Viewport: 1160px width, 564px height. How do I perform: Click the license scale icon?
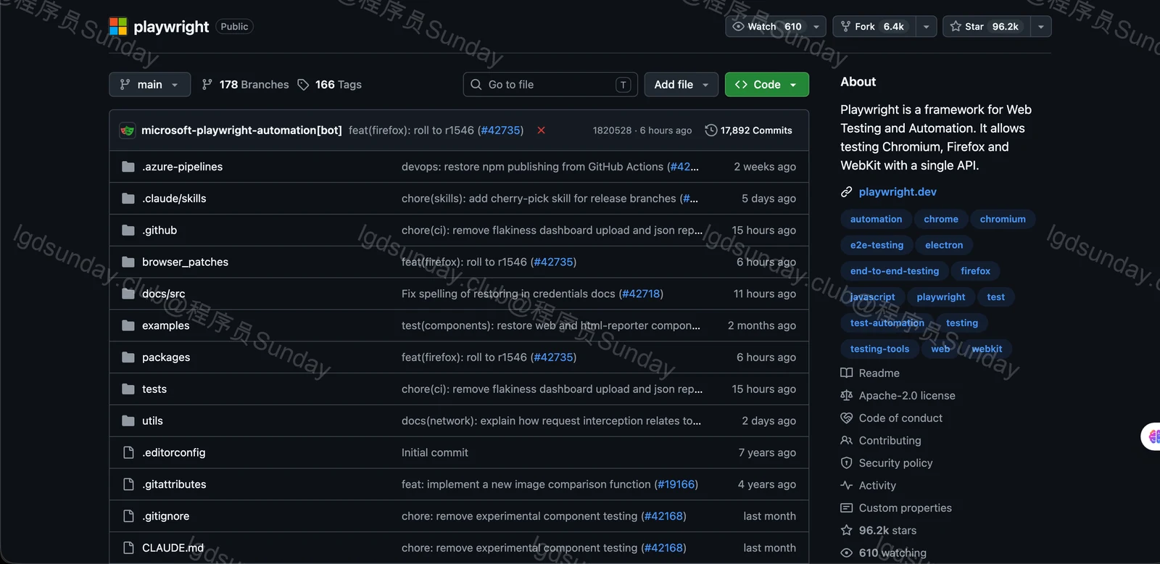click(x=846, y=396)
